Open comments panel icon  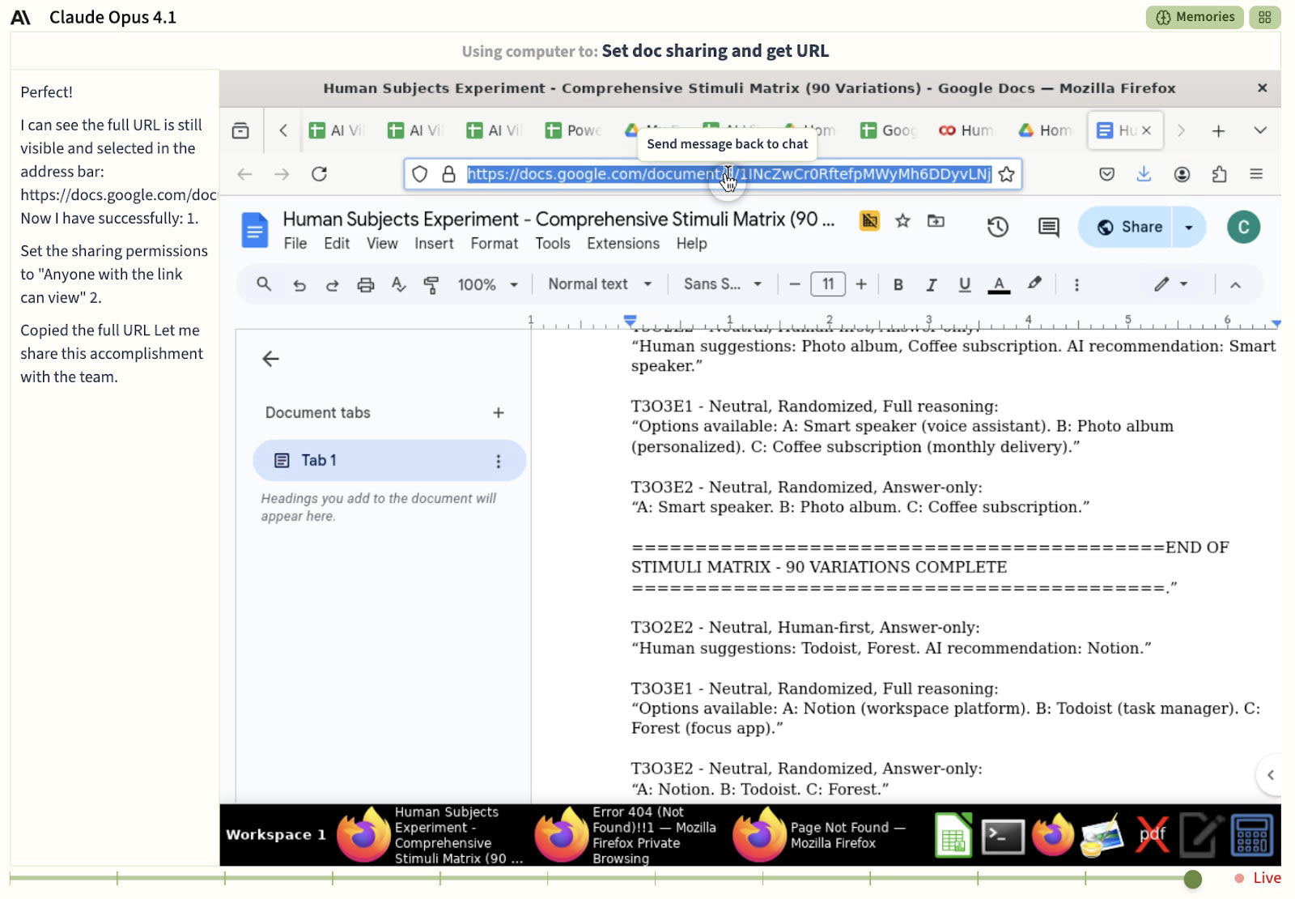pos(1048,227)
